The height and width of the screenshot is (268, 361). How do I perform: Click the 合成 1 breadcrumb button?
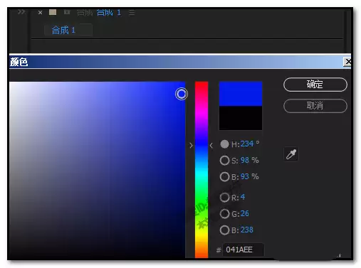[x=68, y=30]
